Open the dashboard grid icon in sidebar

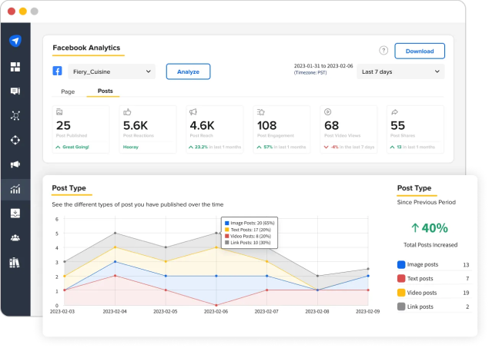15,67
